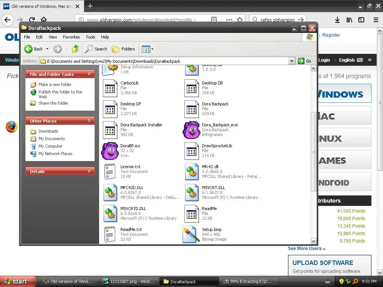The image size is (383, 287).
Task: Open the Help menu in Explorer
Action: point(105,37)
